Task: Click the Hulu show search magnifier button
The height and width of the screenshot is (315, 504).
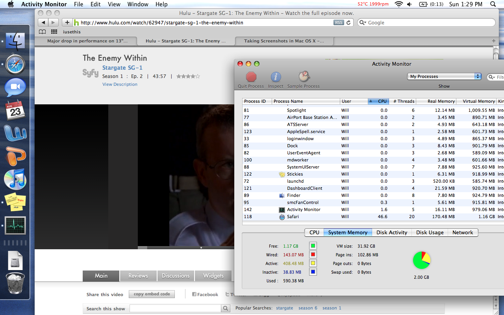Action: point(226,308)
